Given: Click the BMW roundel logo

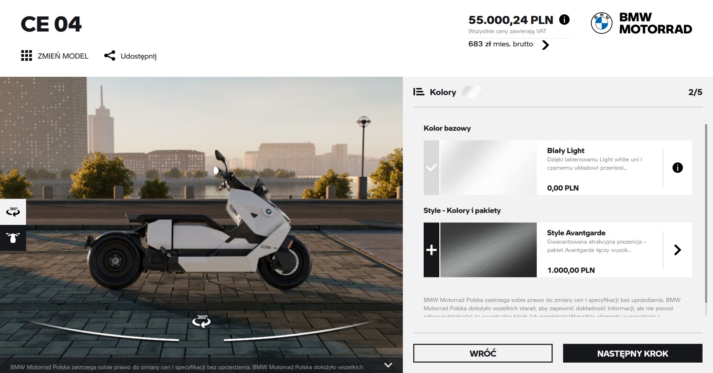Looking at the screenshot, I should pos(602,23).
